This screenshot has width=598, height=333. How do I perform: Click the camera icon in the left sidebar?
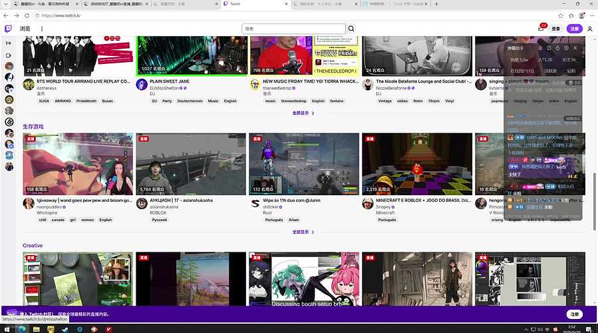click(x=9, y=55)
